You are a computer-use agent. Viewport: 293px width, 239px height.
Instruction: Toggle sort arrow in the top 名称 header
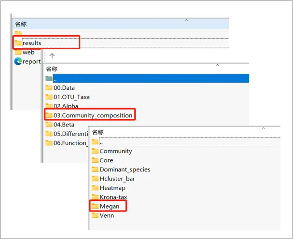186,20
